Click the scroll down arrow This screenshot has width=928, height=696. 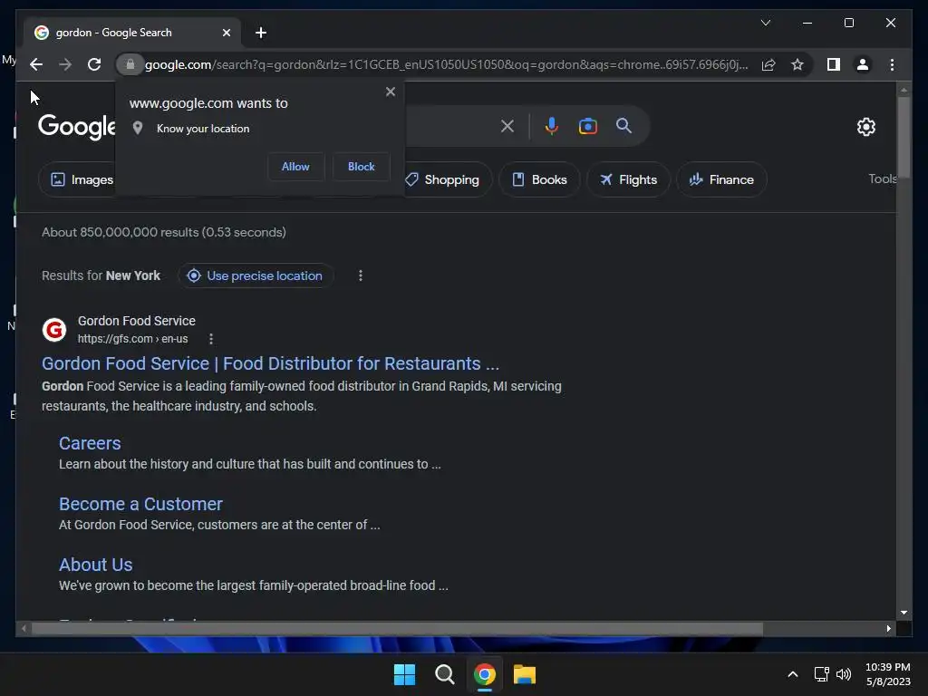point(904,614)
